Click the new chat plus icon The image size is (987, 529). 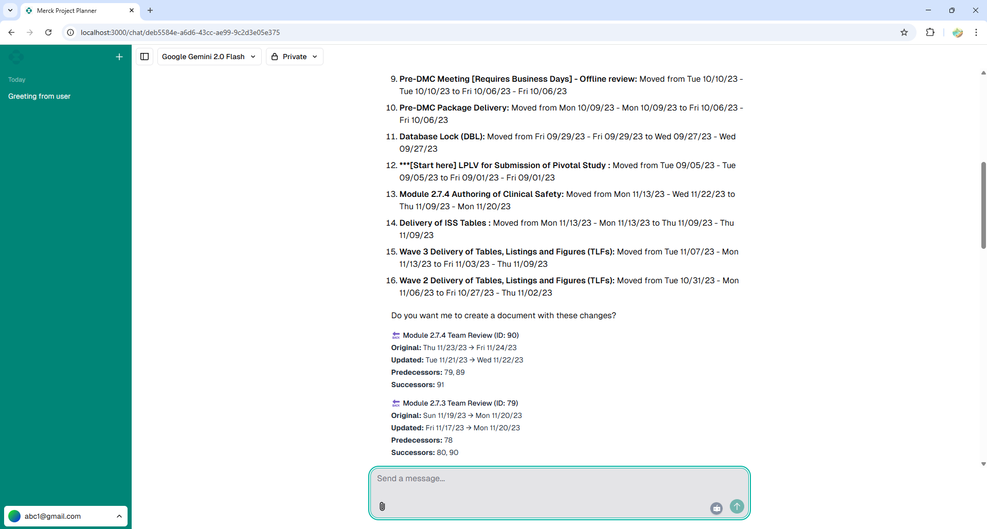pos(119,57)
